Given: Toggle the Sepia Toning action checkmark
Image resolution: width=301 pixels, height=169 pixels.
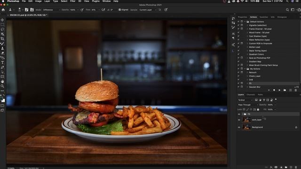Looking at the screenshot, I should coord(238,51).
